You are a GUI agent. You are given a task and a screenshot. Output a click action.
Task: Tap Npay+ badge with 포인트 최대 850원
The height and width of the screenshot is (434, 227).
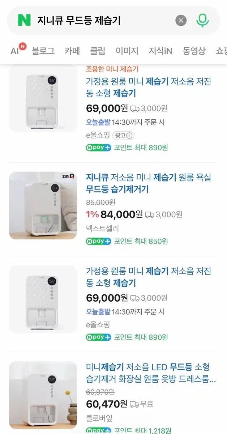(98, 241)
